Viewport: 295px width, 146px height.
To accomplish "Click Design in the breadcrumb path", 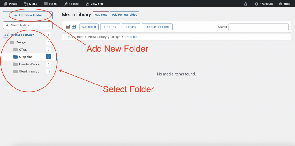I will pos(116,37).
